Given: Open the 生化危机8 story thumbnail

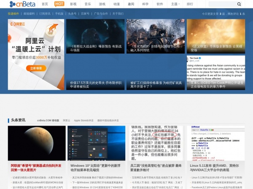Looking at the screenshot, I should point(156,36).
